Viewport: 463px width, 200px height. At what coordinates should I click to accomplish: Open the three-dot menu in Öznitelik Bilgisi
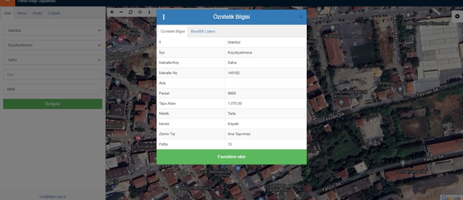pos(164,17)
